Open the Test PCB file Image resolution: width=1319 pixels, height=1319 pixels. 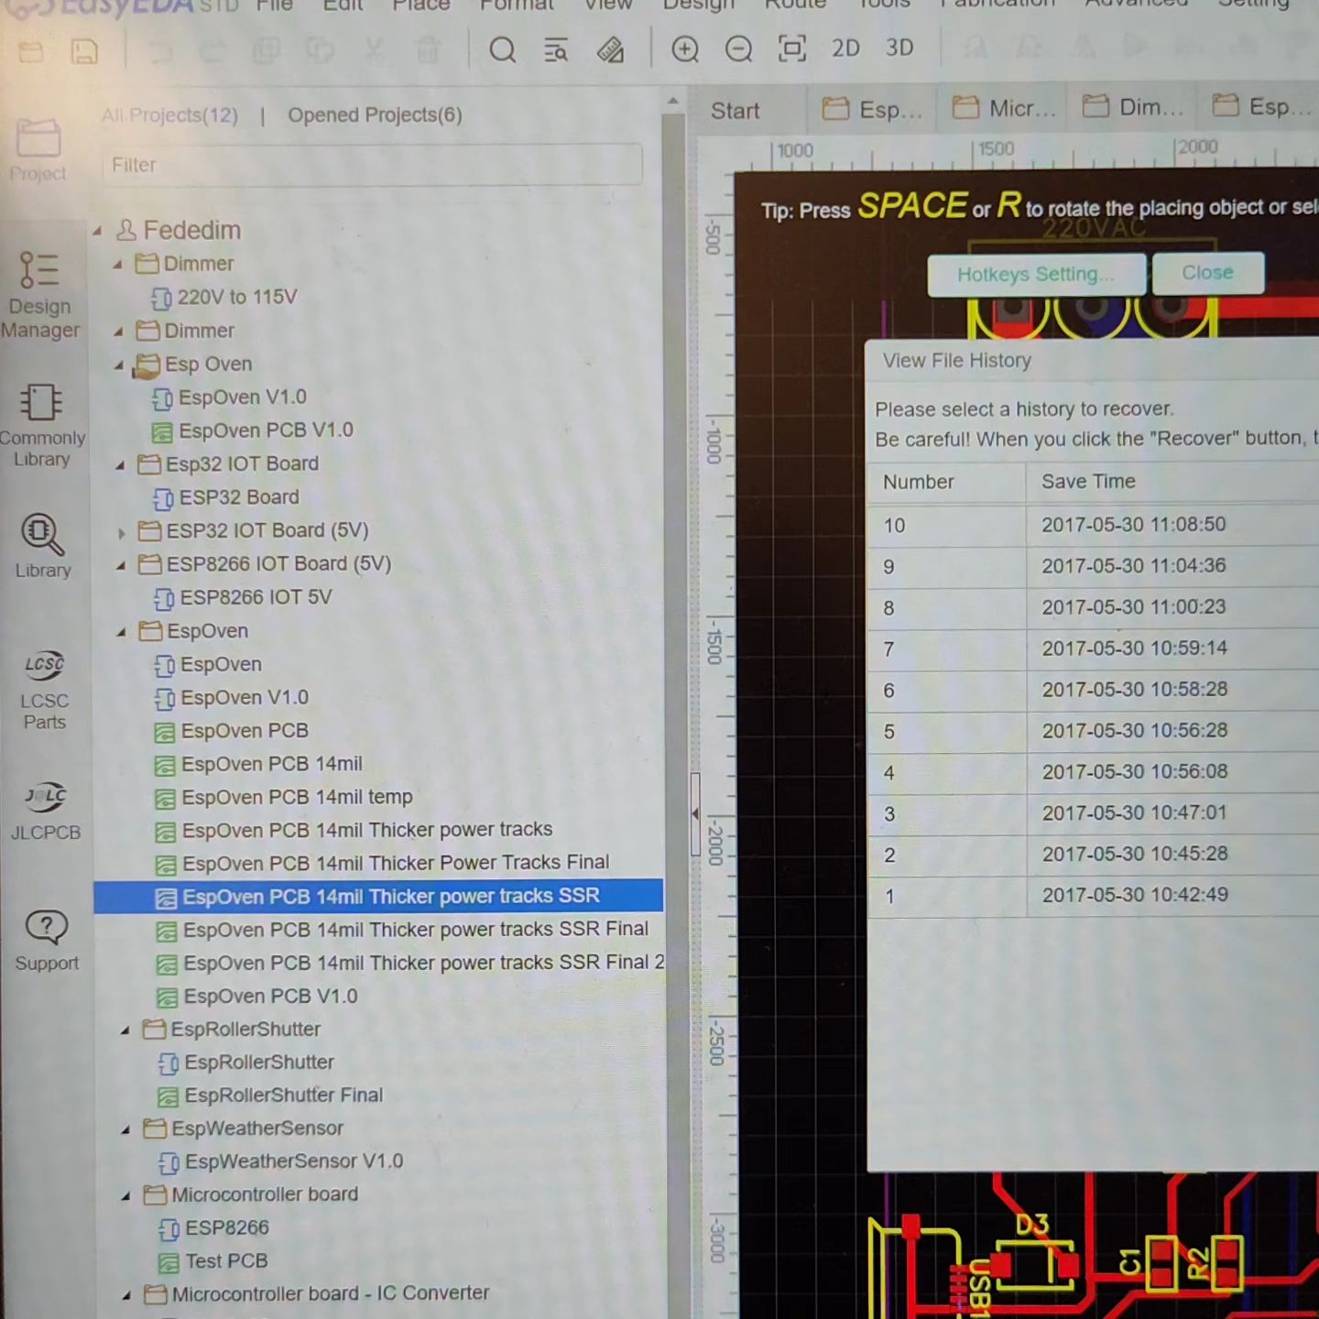point(214,1261)
